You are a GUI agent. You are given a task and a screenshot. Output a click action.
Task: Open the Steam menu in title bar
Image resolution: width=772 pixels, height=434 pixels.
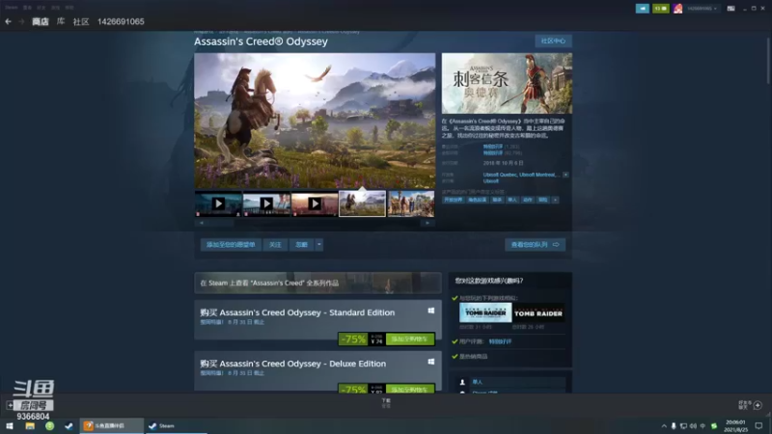[12, 8]
